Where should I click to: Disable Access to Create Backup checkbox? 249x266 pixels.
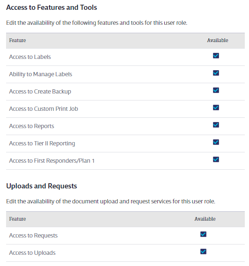click(x=216, y=90)
